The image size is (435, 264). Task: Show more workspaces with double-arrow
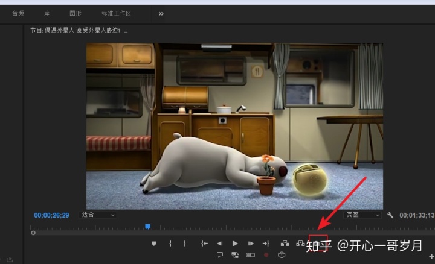tap(161, 13)
